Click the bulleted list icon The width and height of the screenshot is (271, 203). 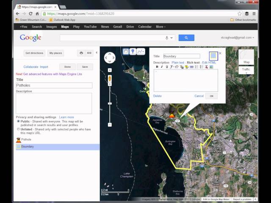tap(202, 67)
